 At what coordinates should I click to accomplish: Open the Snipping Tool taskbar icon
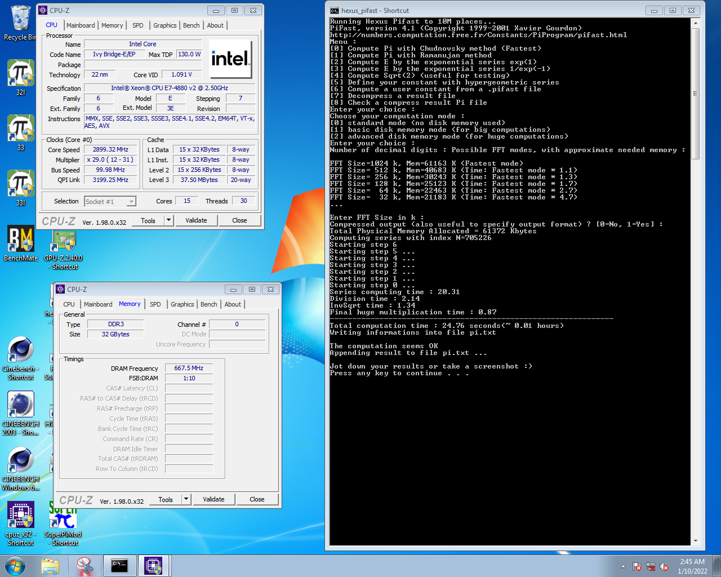pos(84,566)
